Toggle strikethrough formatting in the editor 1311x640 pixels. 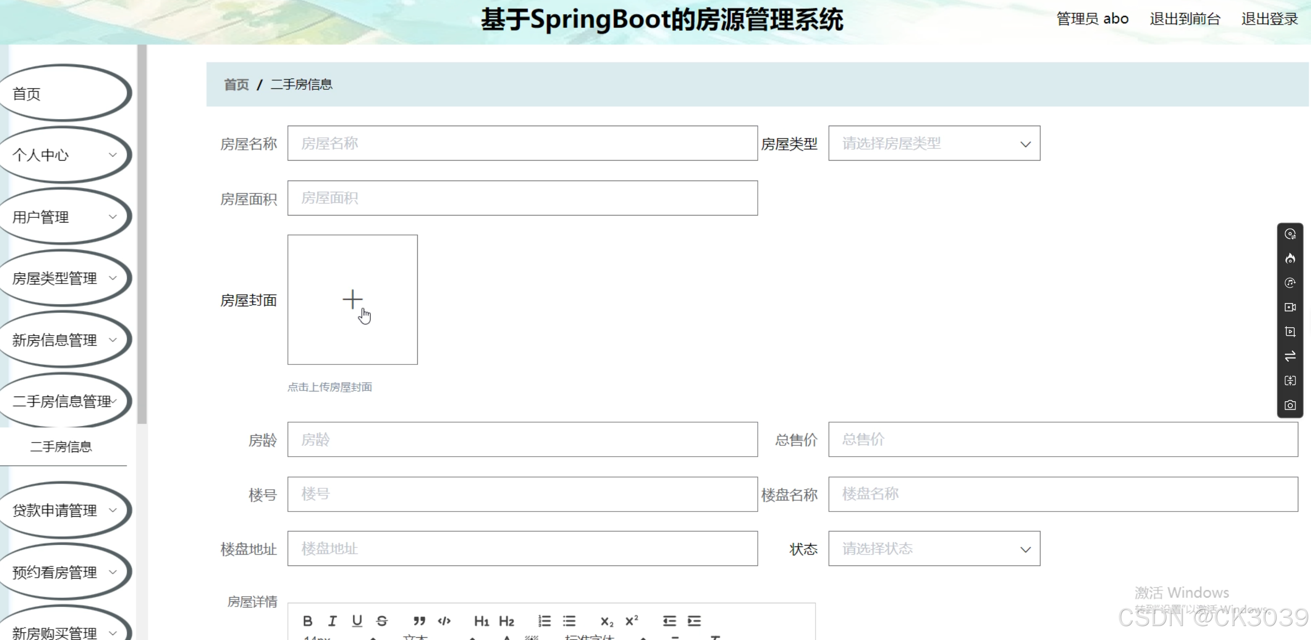(382, 620)
